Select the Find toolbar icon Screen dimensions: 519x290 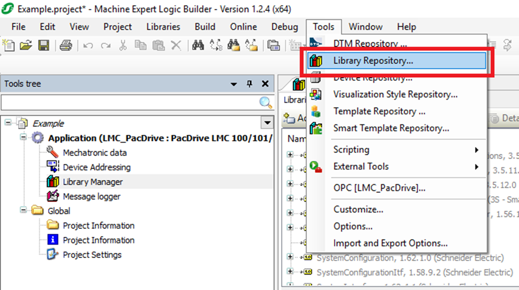tap(198, 45)
